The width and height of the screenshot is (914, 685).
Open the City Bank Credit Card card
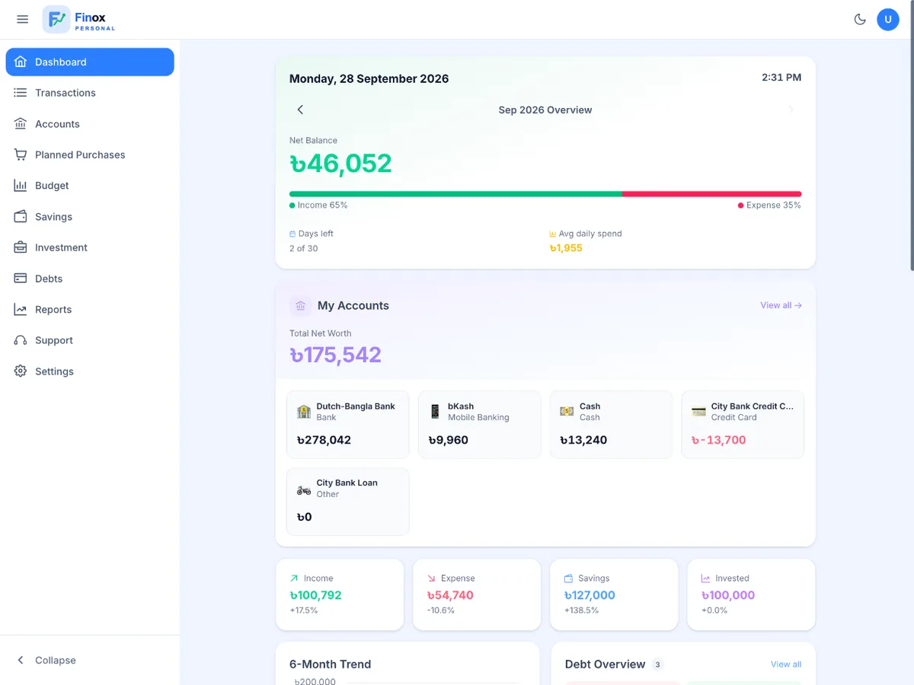(743, 425)
